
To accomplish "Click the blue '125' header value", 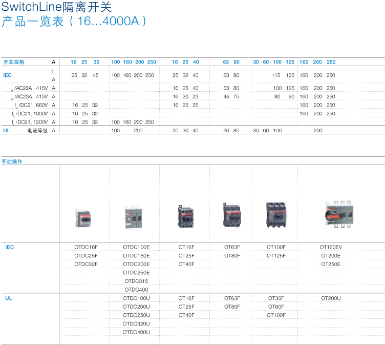I will 290,62.
